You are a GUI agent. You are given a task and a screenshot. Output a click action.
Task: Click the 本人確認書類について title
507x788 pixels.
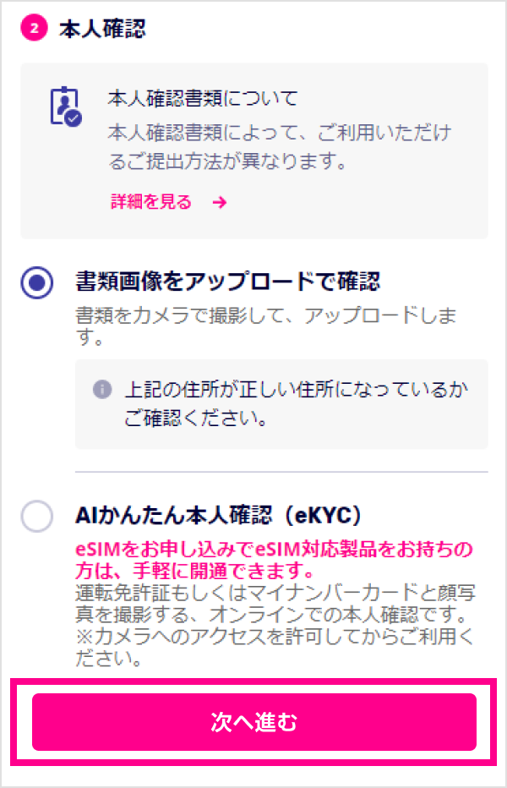point(203,98)
